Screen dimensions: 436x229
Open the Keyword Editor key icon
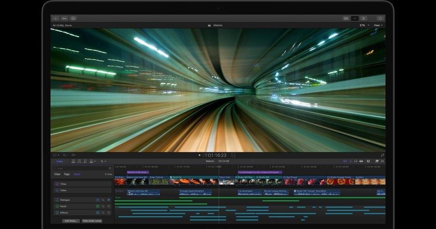(x=64, y=18)
